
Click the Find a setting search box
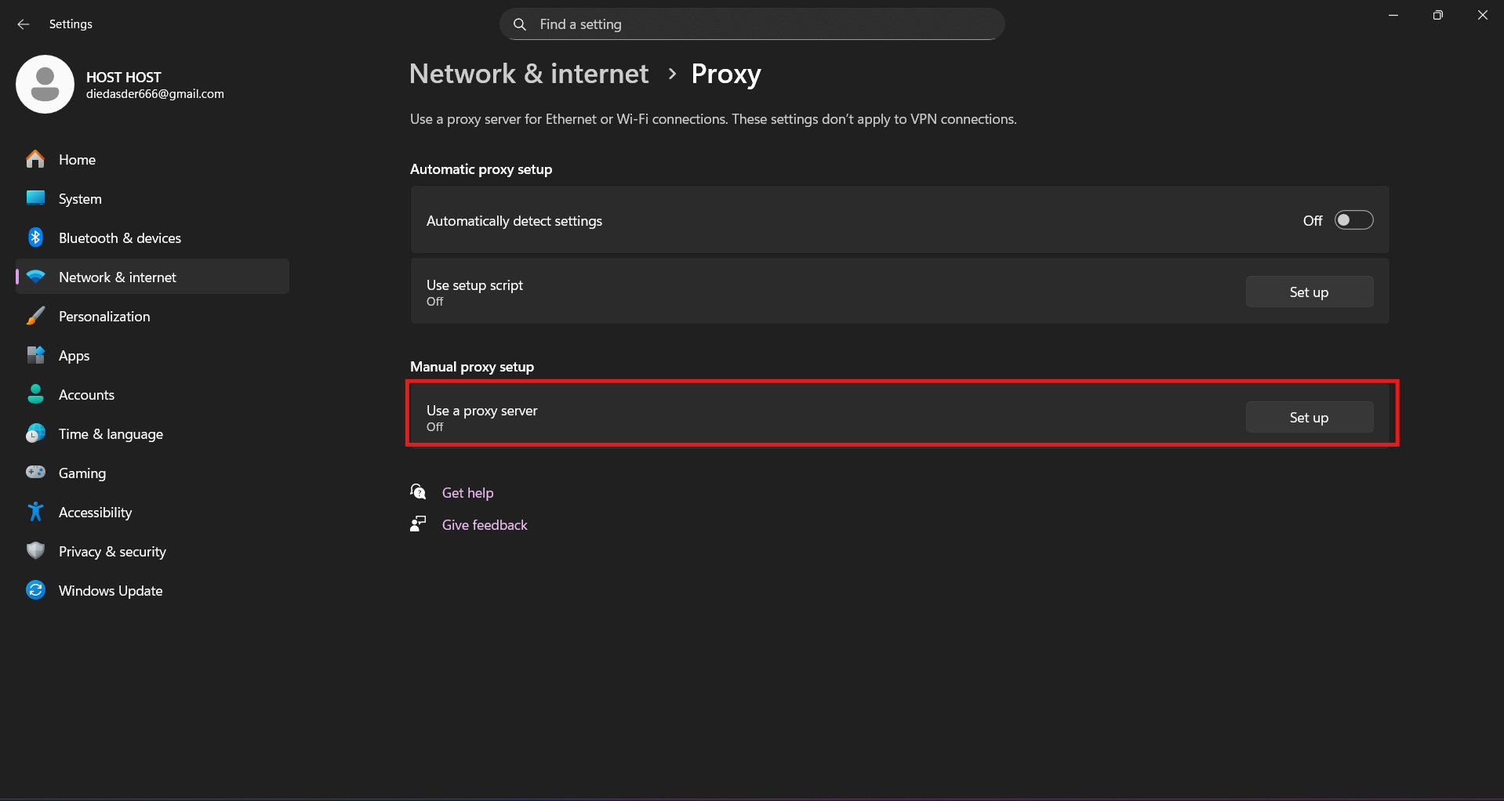(x=752, y=24)
